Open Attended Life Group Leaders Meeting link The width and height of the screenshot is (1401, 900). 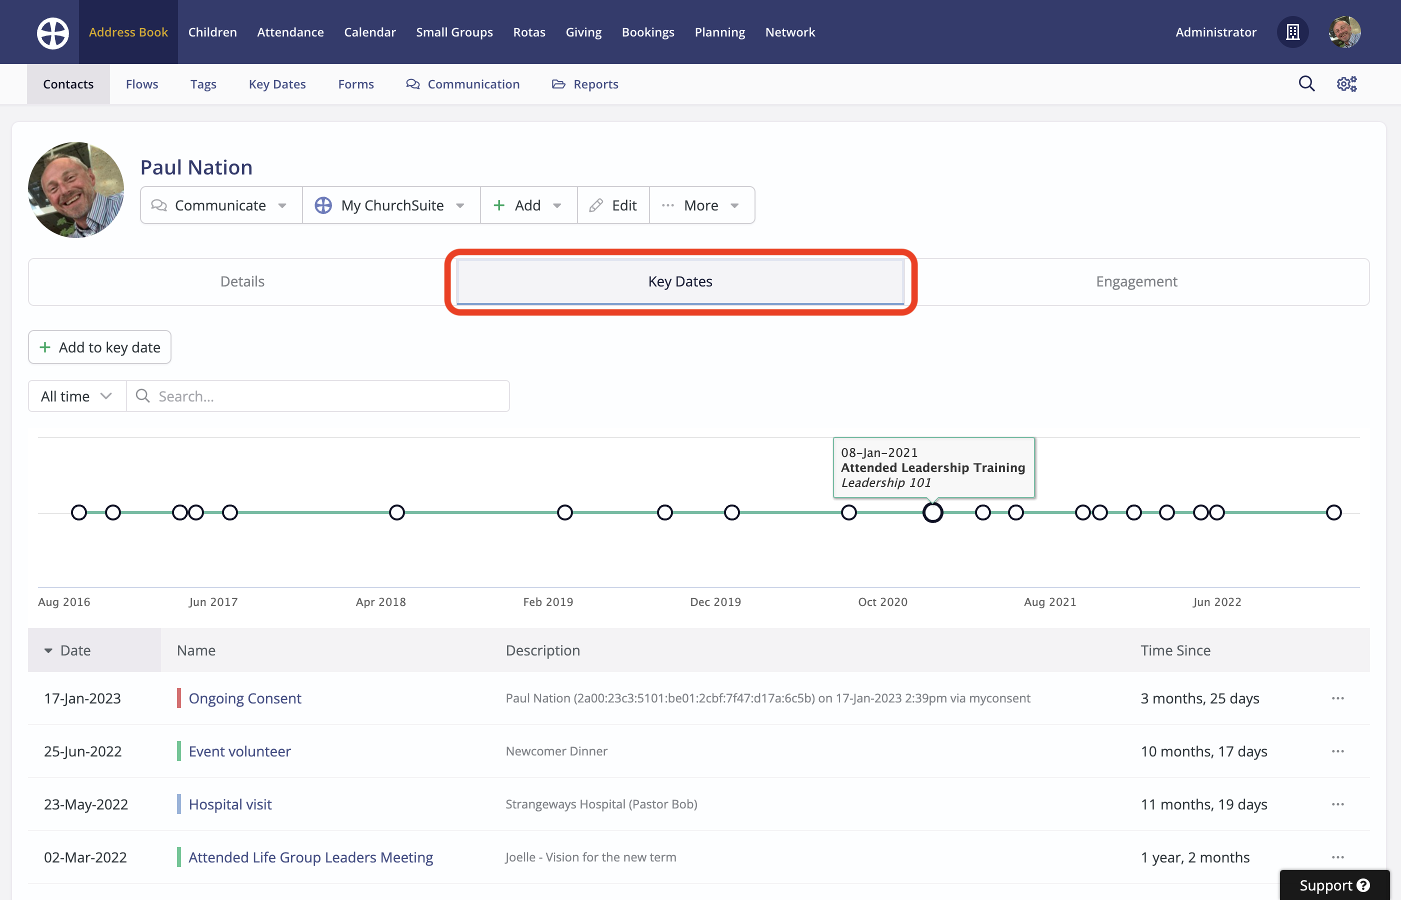coord(310,857)
